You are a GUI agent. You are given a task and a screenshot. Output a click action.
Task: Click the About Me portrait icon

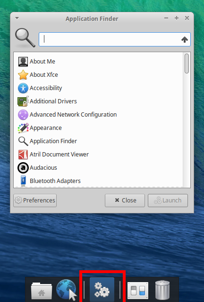point(23,62)
